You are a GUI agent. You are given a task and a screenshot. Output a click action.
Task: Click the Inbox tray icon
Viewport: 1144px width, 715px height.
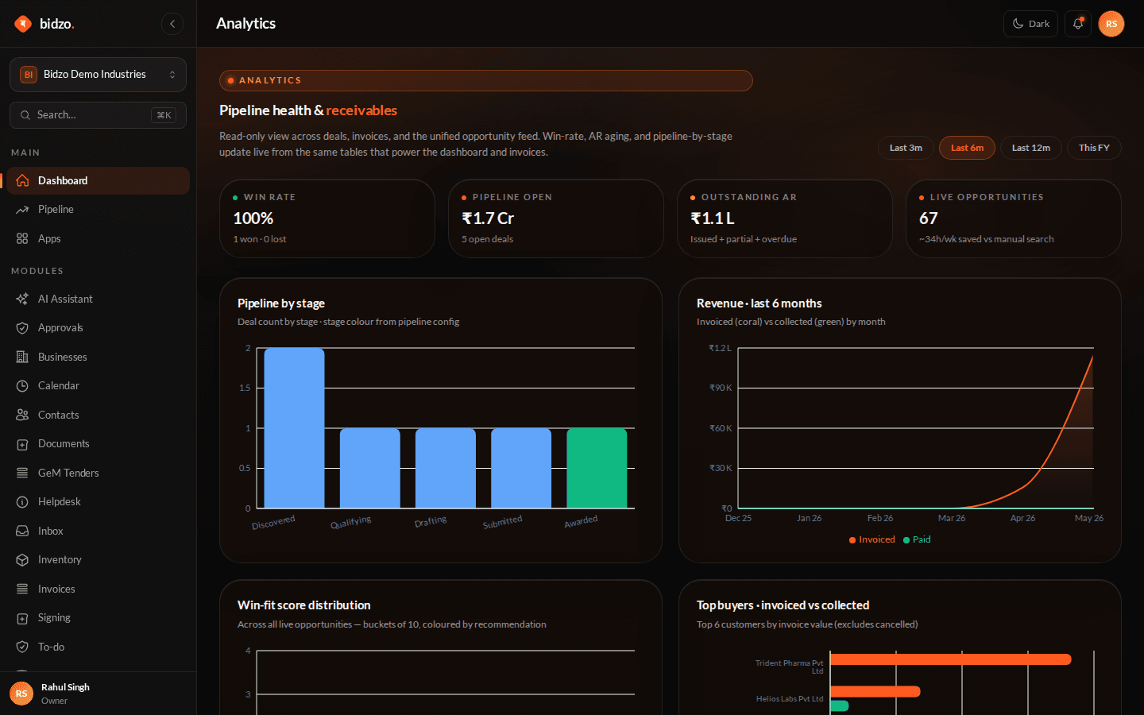tap(22, 531)
